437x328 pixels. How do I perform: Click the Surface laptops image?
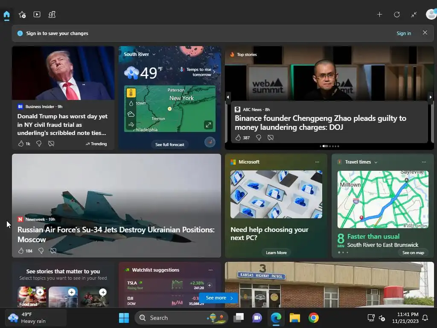click(276, 194)
